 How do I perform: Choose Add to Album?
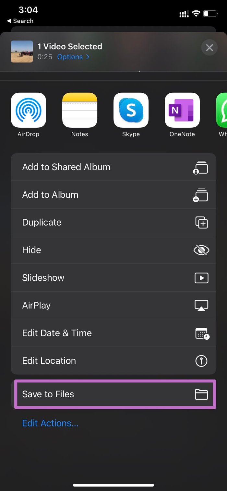(113, 195)
